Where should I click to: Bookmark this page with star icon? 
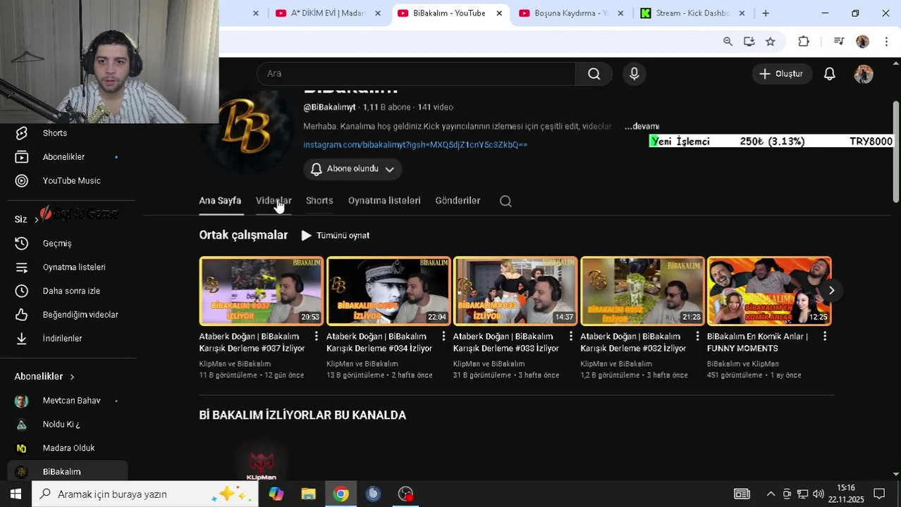click(x=771, y=42)
